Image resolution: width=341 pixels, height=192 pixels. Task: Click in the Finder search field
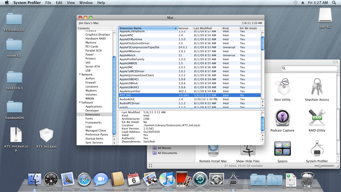[x=309, y=68]
